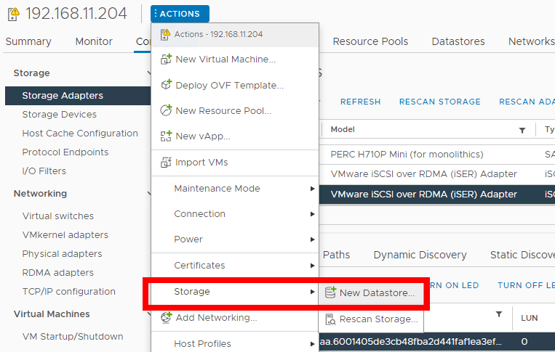The width and height of the screenshot is (555, 352).
Task: Expand the Connection submenu arrow
Action: (313, 214)
